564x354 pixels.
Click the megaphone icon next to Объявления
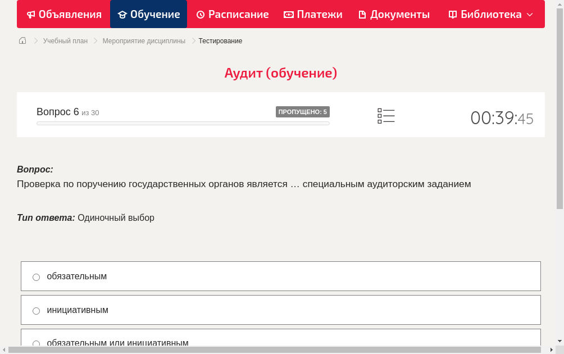pos(31,14)
